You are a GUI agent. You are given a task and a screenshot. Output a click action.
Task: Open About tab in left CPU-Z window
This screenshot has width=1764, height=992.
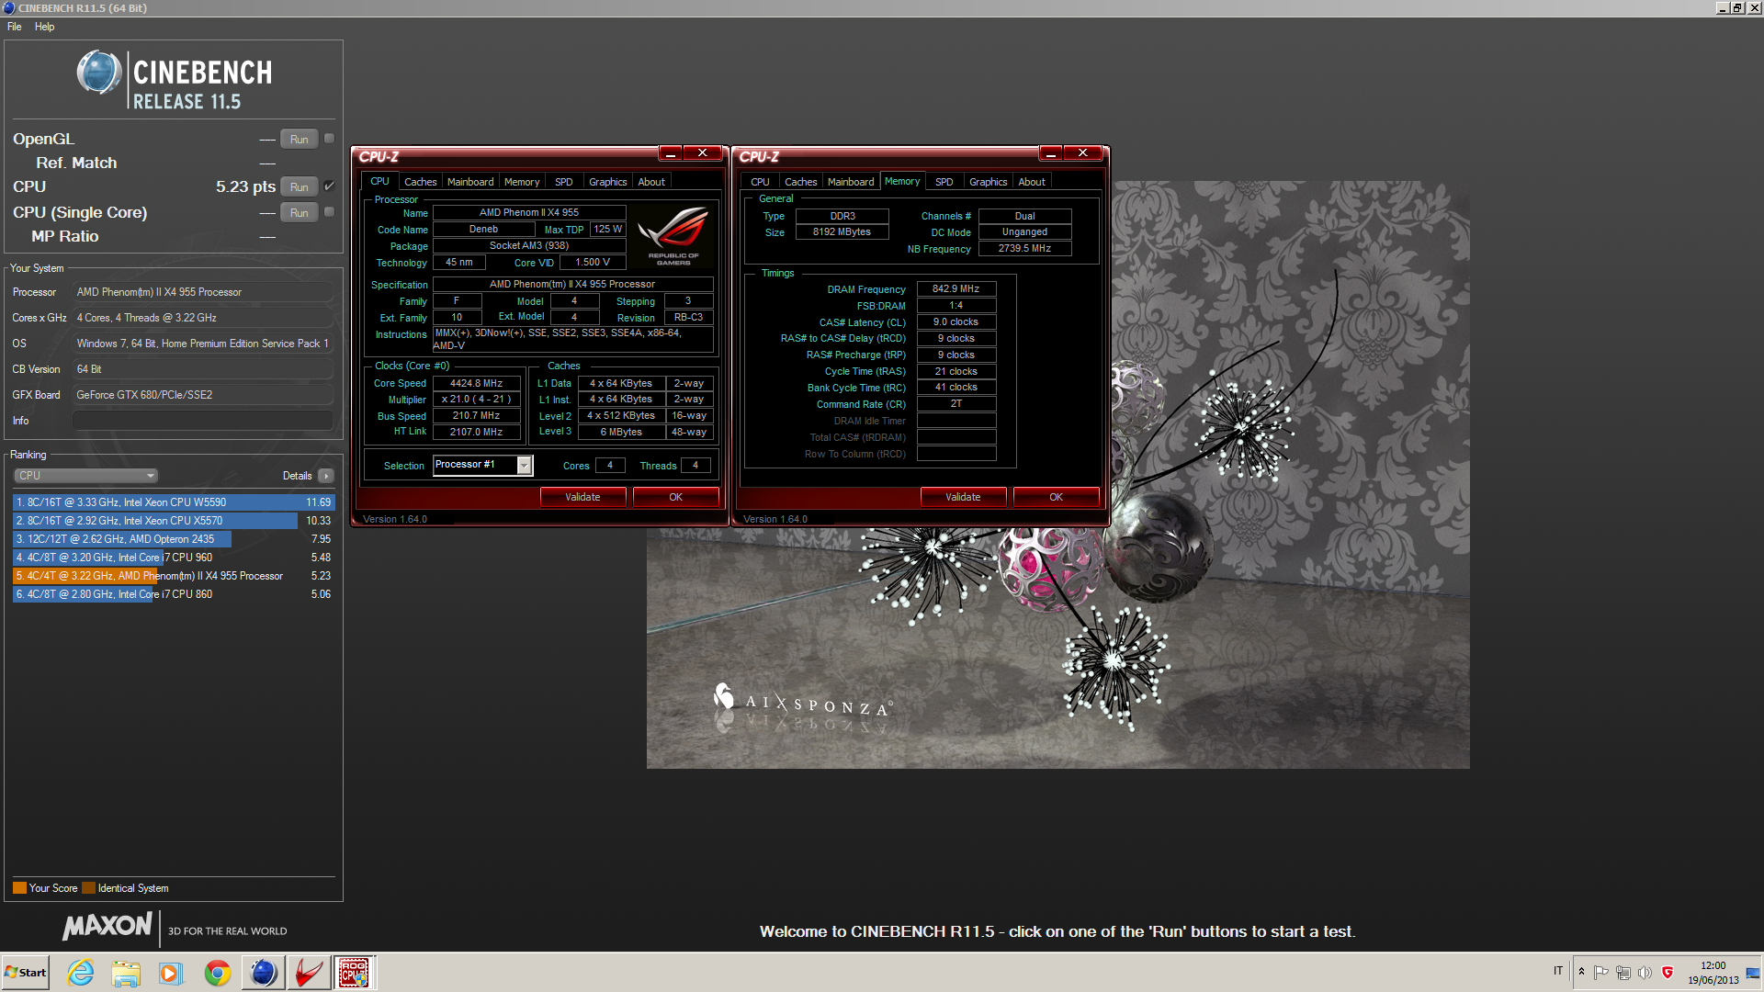coord(651,182)
